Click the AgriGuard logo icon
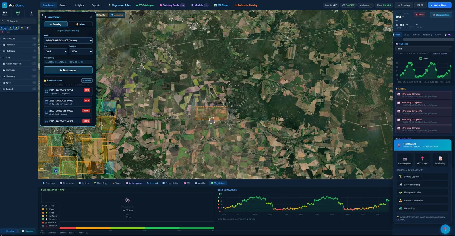The image size is (455, 236). 5,5
